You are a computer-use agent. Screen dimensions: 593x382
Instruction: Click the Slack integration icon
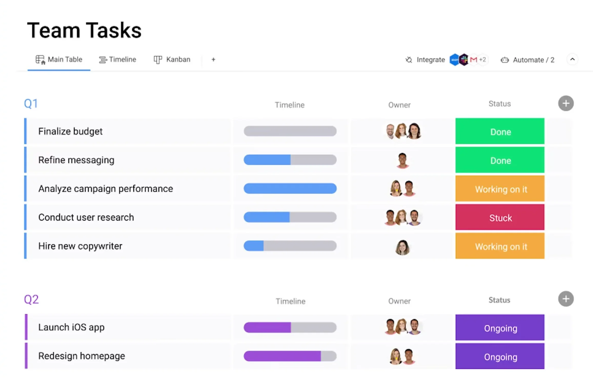464,59
